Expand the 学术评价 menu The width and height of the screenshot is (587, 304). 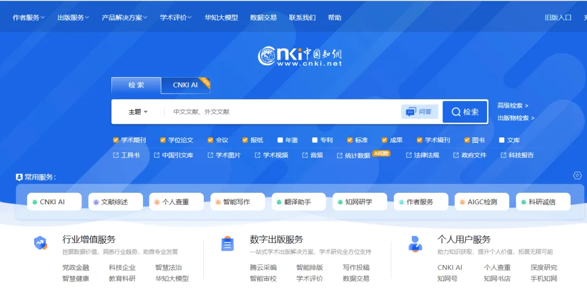(x=176, y=17)
